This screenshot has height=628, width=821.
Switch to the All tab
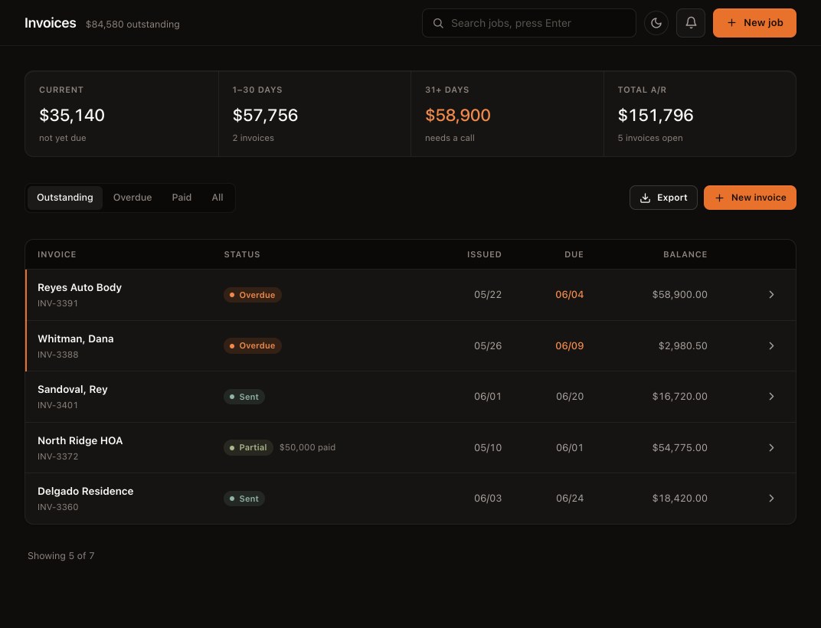click(218, 198)
